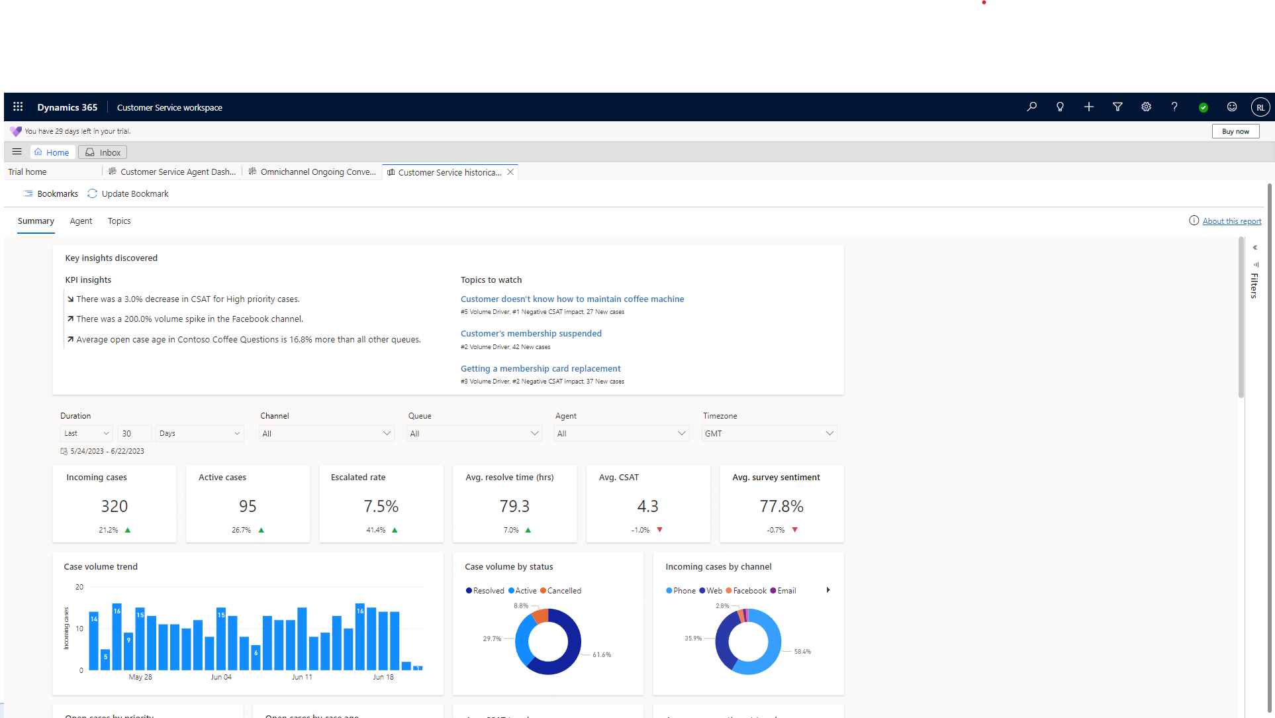Click the Buy now button
Screen dimensions: 1275x718
[x=1235, y=131]
